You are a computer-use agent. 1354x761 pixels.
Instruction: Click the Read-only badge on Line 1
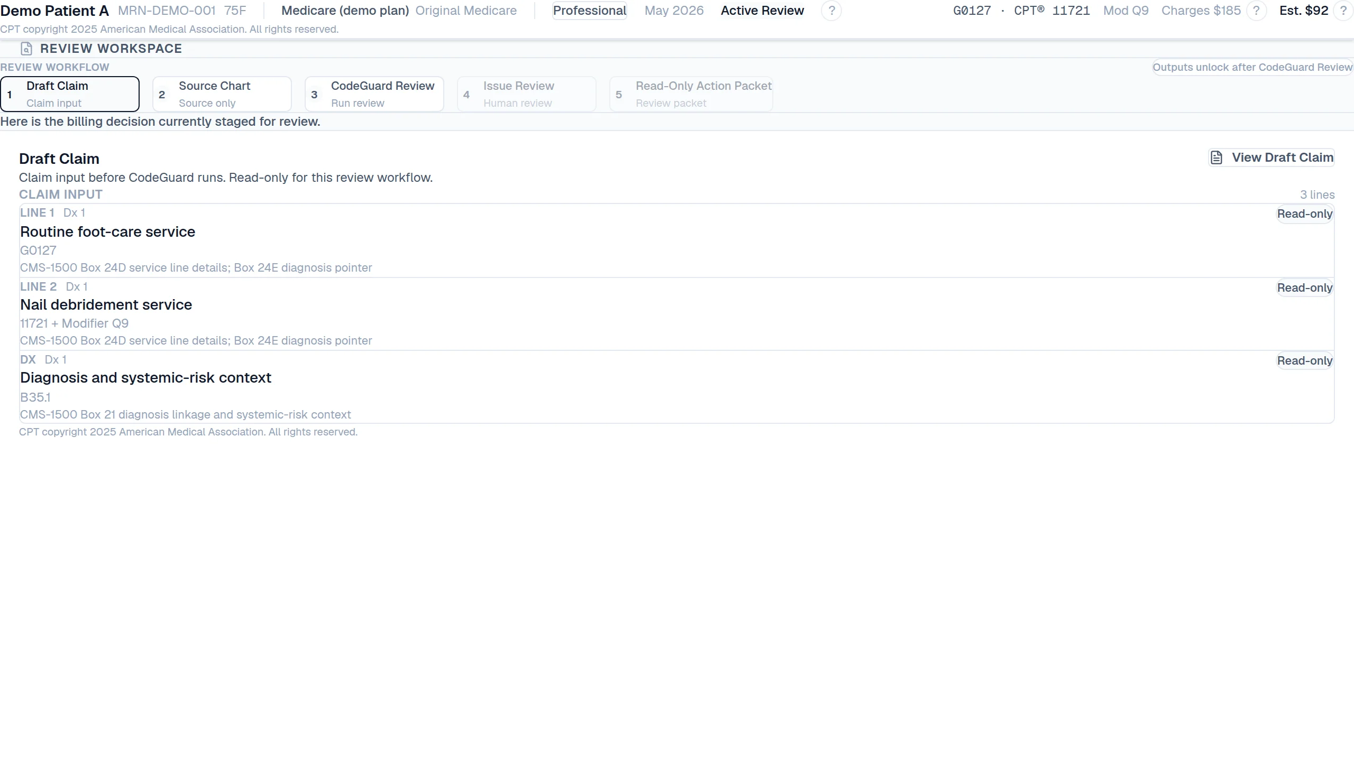(x=1305, y=214)
